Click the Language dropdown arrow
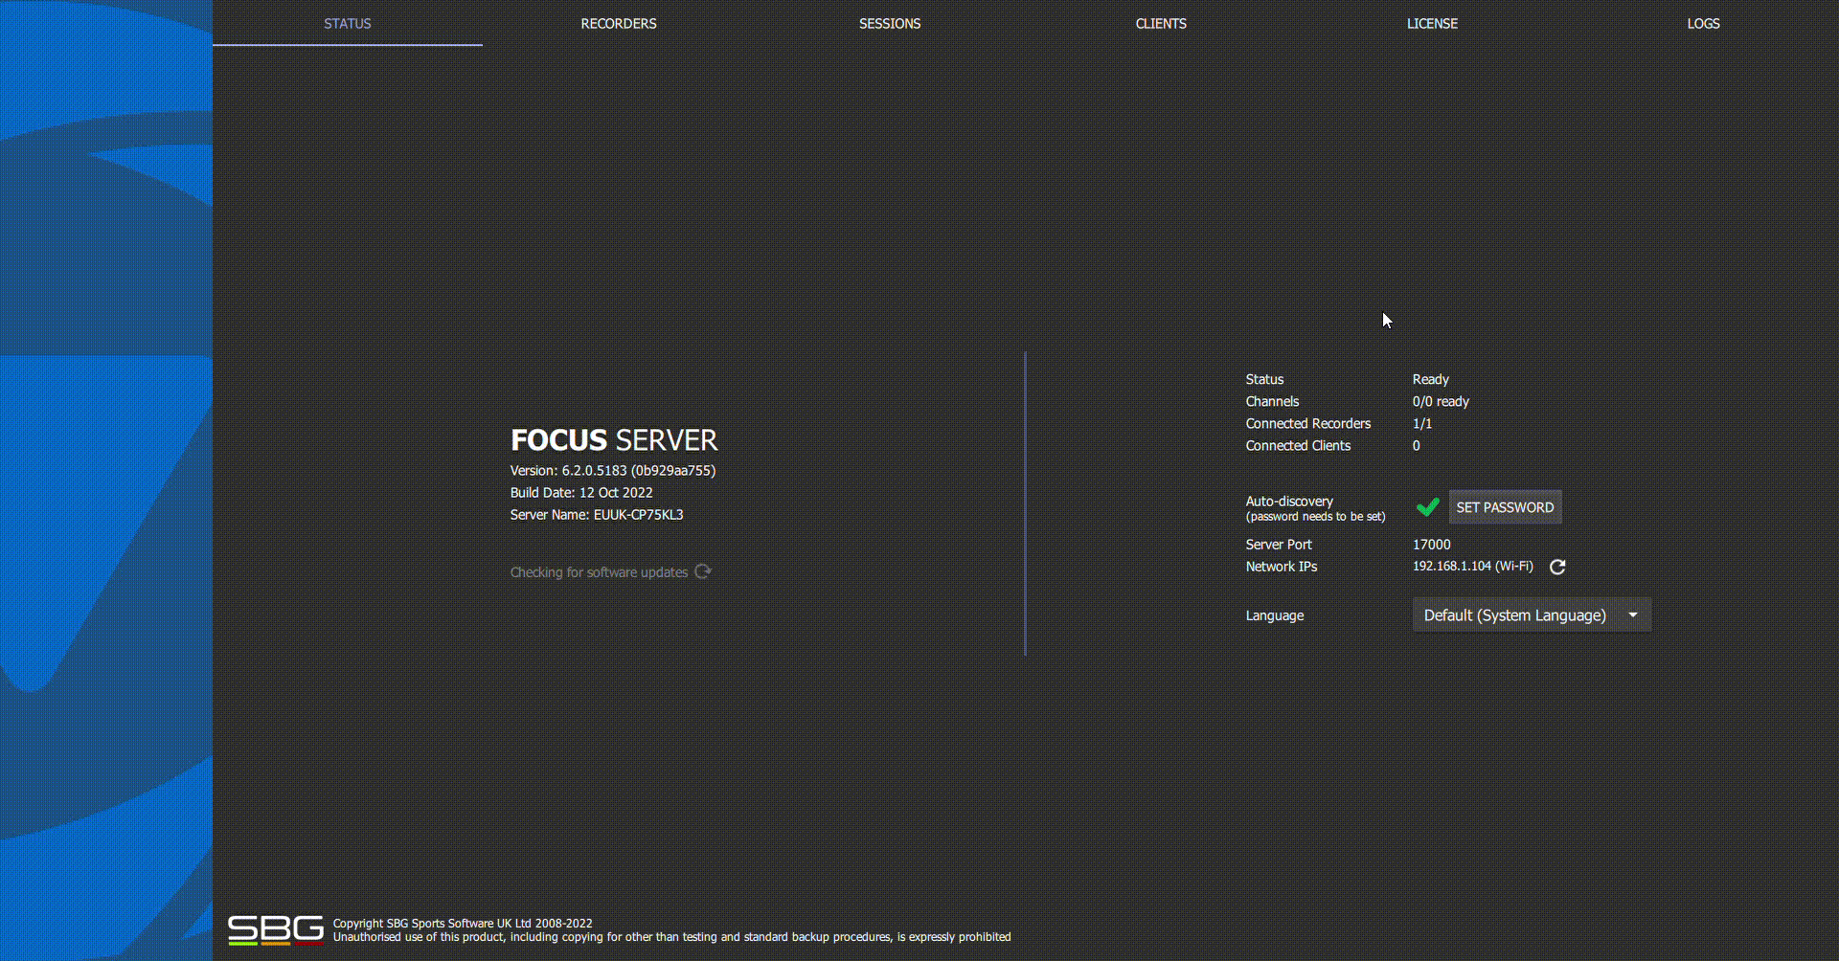1839x961 pixels. point(1633,615)
